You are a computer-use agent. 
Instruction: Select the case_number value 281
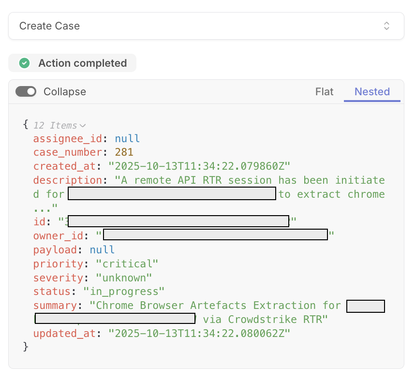coord(124,152)
